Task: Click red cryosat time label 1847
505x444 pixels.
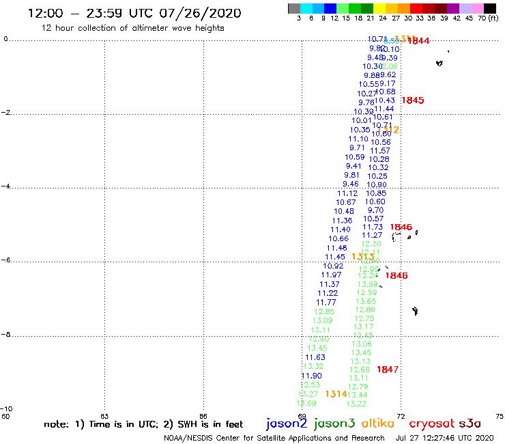Action: pos(388,370)
